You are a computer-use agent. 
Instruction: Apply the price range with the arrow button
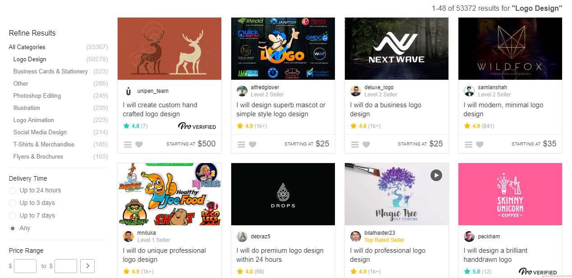87,266
